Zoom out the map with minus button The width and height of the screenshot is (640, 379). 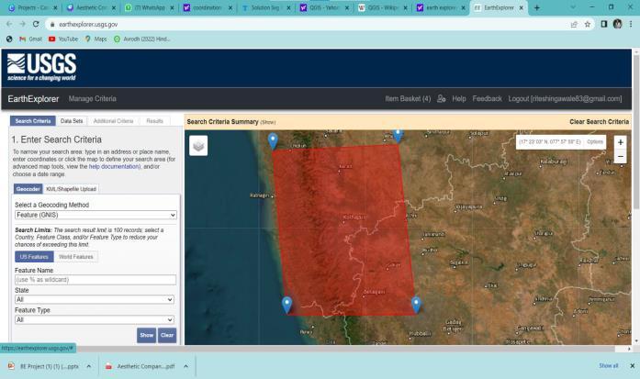point(621,157)
